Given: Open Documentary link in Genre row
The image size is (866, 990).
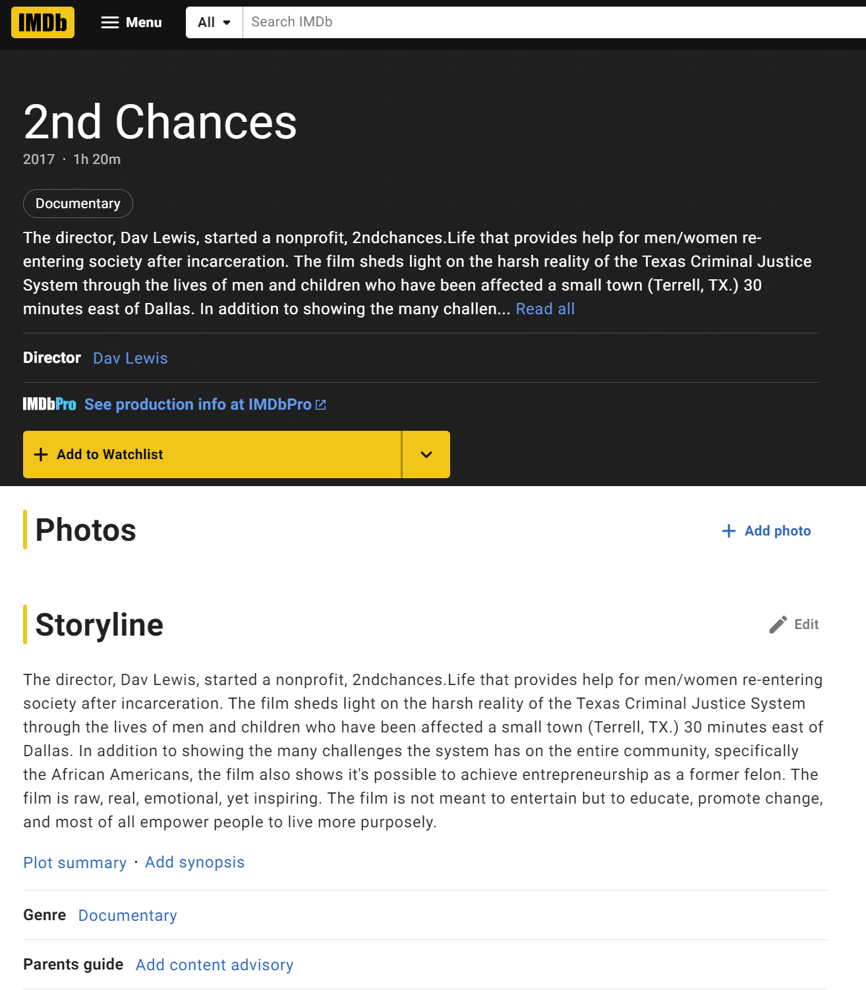Looking at the screenshot, I should click(127, 916).
